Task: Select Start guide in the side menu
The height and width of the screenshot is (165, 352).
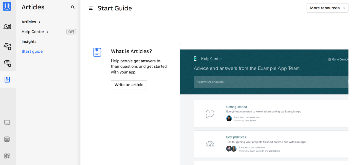Action: pyautogui.click(x=32, y=52)
